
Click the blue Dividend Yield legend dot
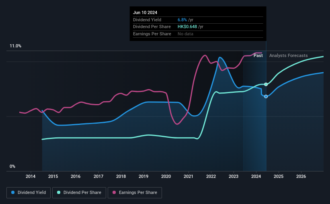(x=13, y=192)
